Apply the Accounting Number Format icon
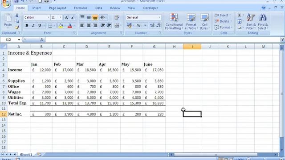 click(x=129, y=25)
